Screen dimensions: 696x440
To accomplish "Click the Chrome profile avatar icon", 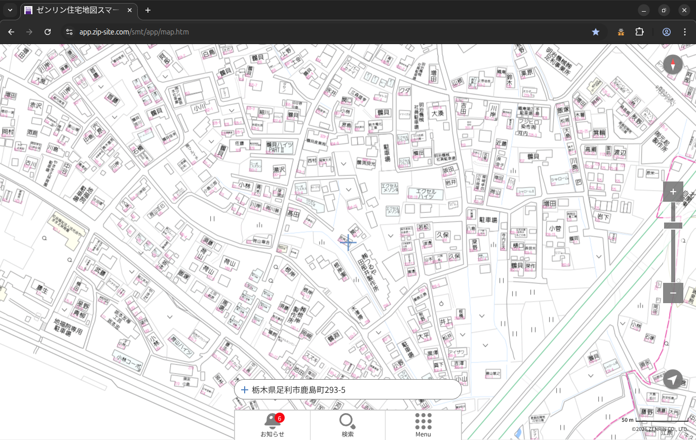I will (x=666, y=32).
